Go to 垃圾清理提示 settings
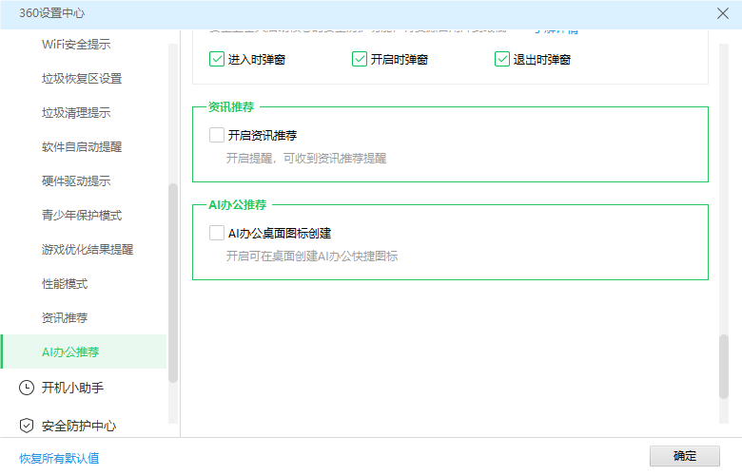 pos(76,113)
